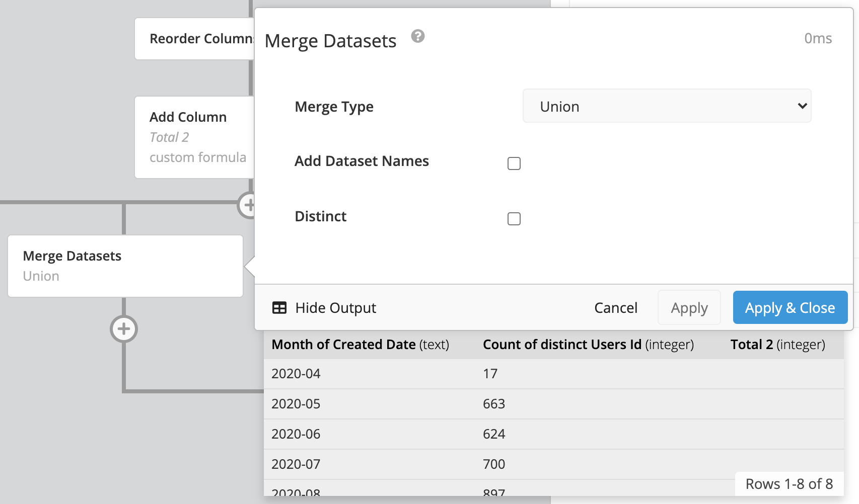The height and width of the screenshot is (504, 859).
Task: Select the Reorder Columns pipeline node
Action: (x=194, y=39)
